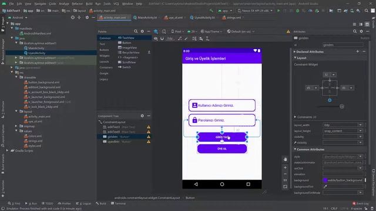Click the orientation for preview icon
Image resolution: width=376 pixels, height=211 pixels.
click(x=164, y=31)
